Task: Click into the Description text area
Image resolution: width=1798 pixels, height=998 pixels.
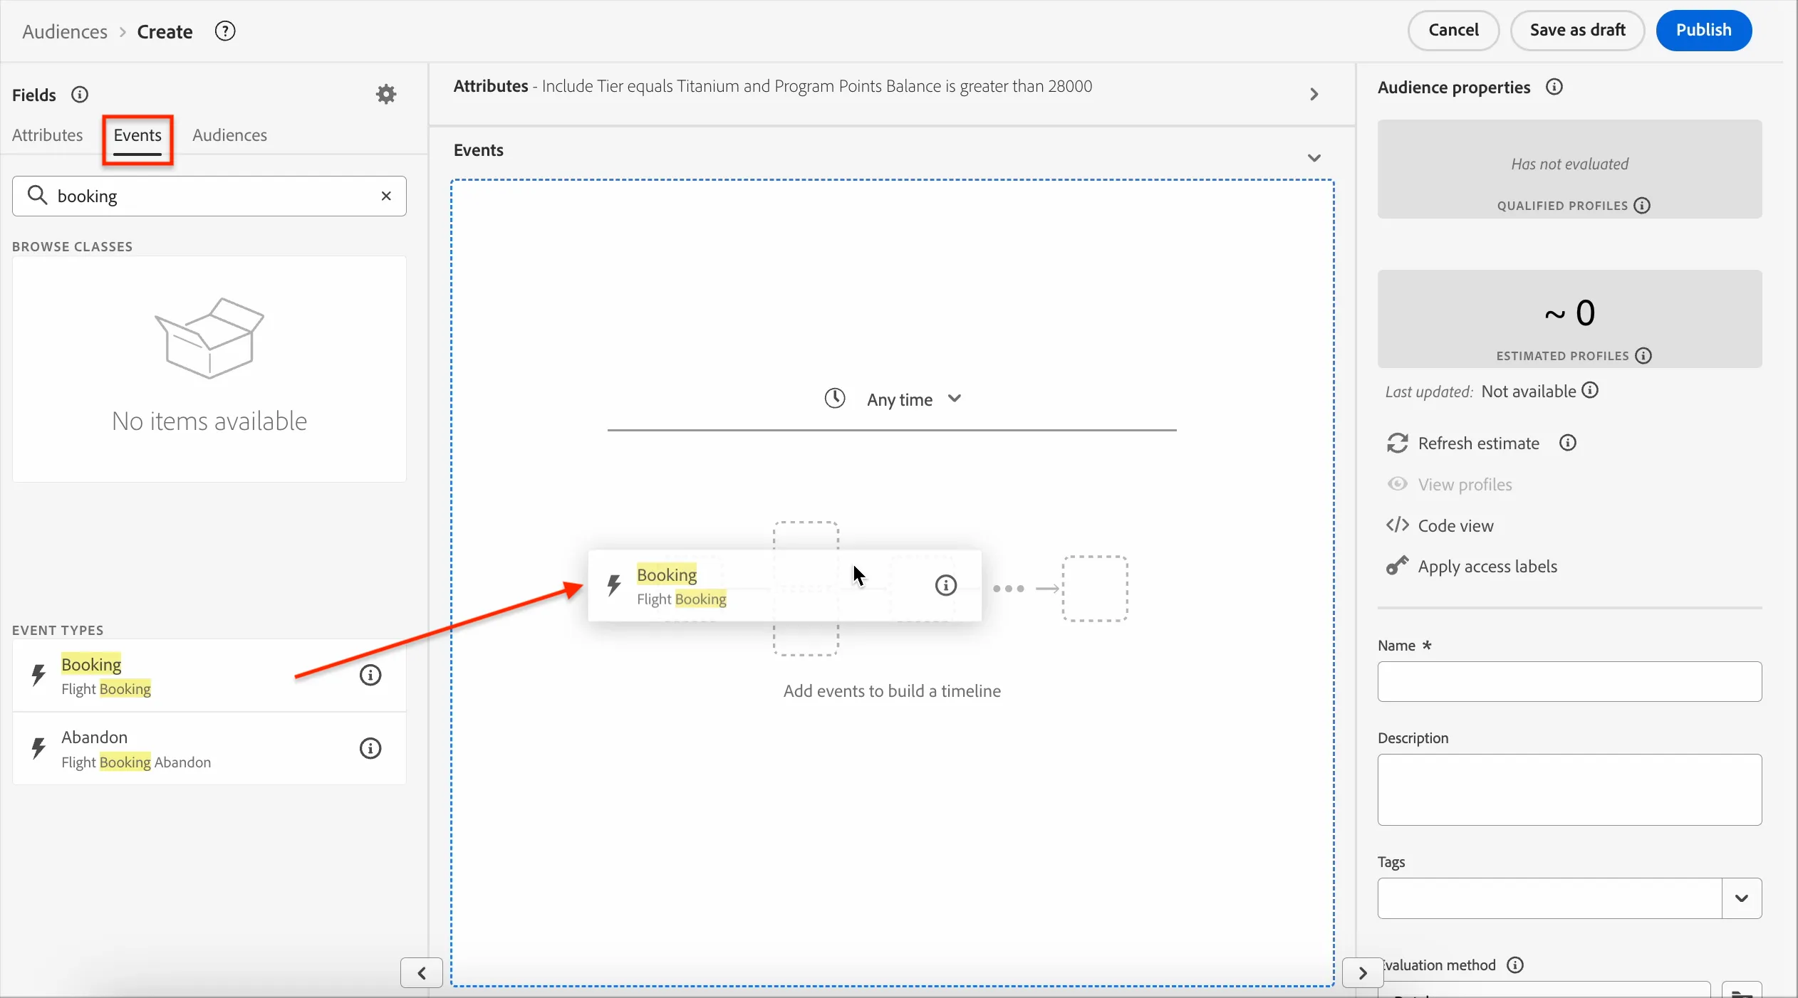Action: tap(1569, 790)
